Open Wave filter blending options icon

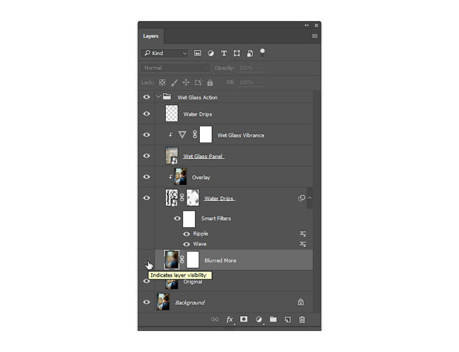[303, 244]
